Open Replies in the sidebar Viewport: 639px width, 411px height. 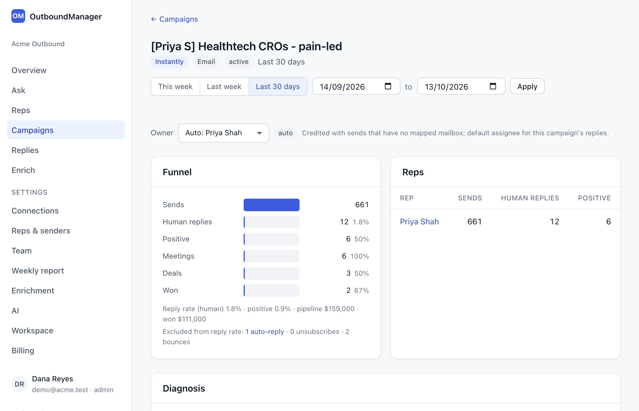pyautogui.click(x=66, y=150)
